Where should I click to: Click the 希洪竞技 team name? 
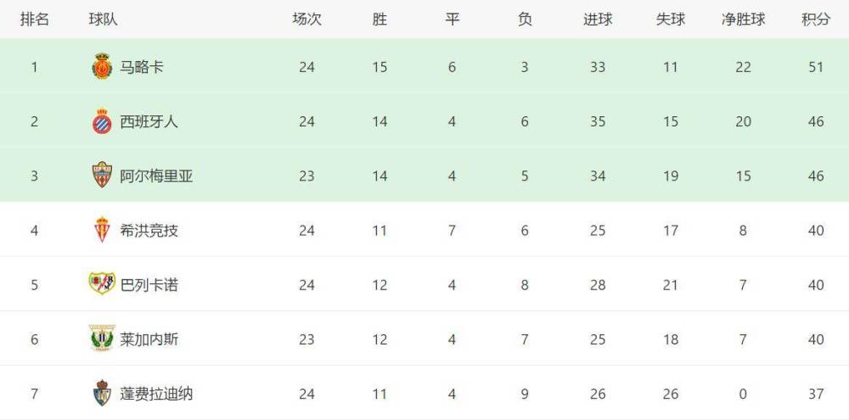(149, 231)
